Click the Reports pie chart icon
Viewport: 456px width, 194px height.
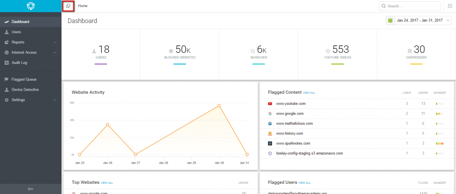[7, 42]
